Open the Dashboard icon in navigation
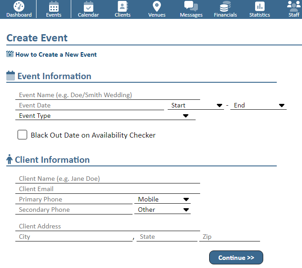Viewport: 302px width, 268px height. (x=19, y=6)
